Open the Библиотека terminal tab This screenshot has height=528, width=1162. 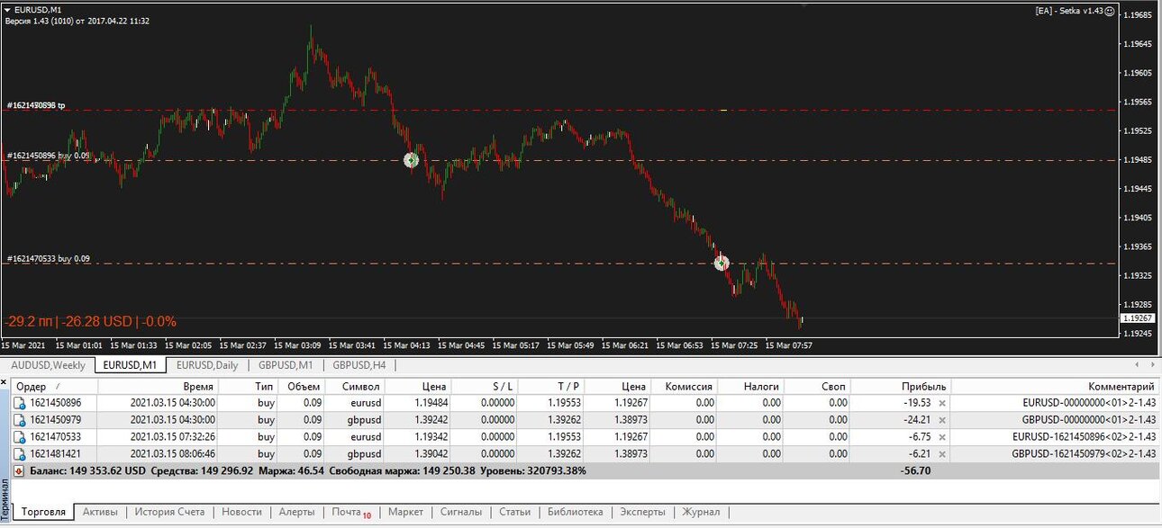pos(575,512)
